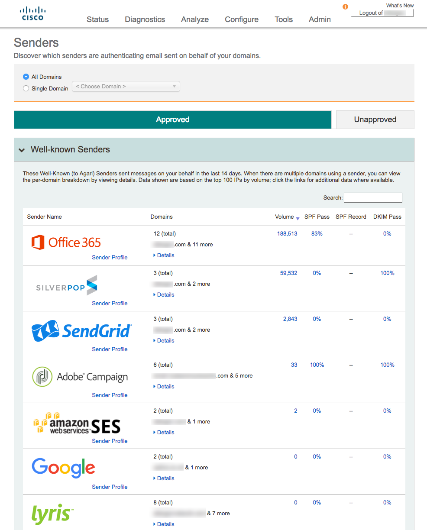Click the SendGrid logo

click(81, 331)
